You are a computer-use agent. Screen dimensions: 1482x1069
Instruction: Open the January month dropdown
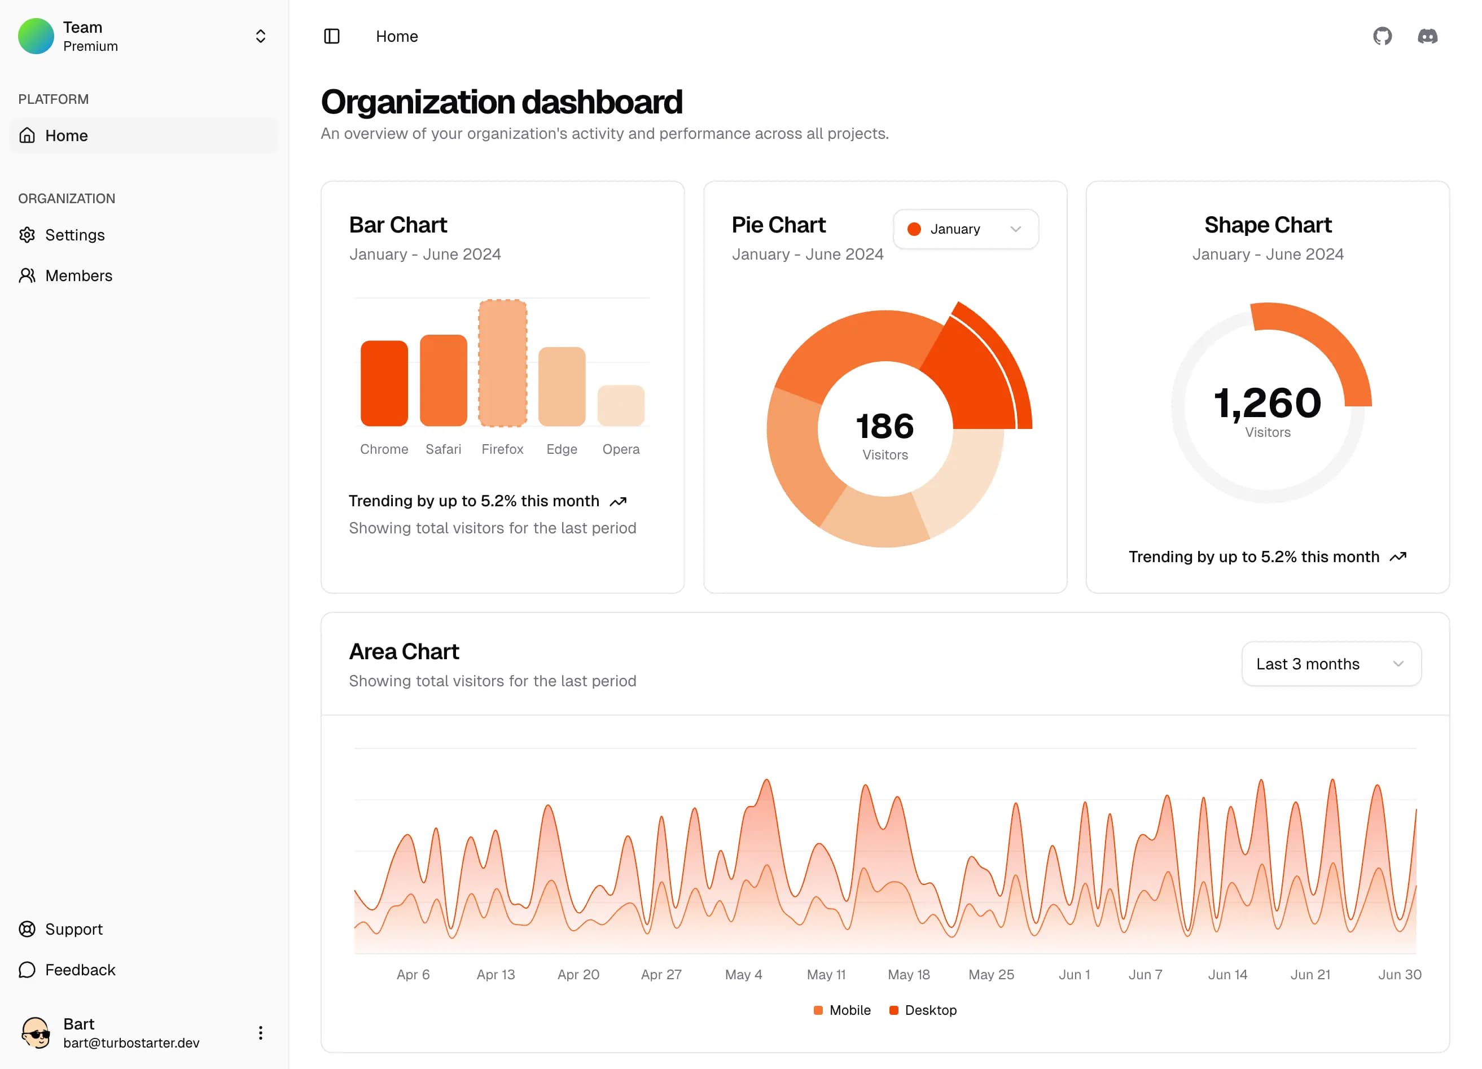coord(965,229)
